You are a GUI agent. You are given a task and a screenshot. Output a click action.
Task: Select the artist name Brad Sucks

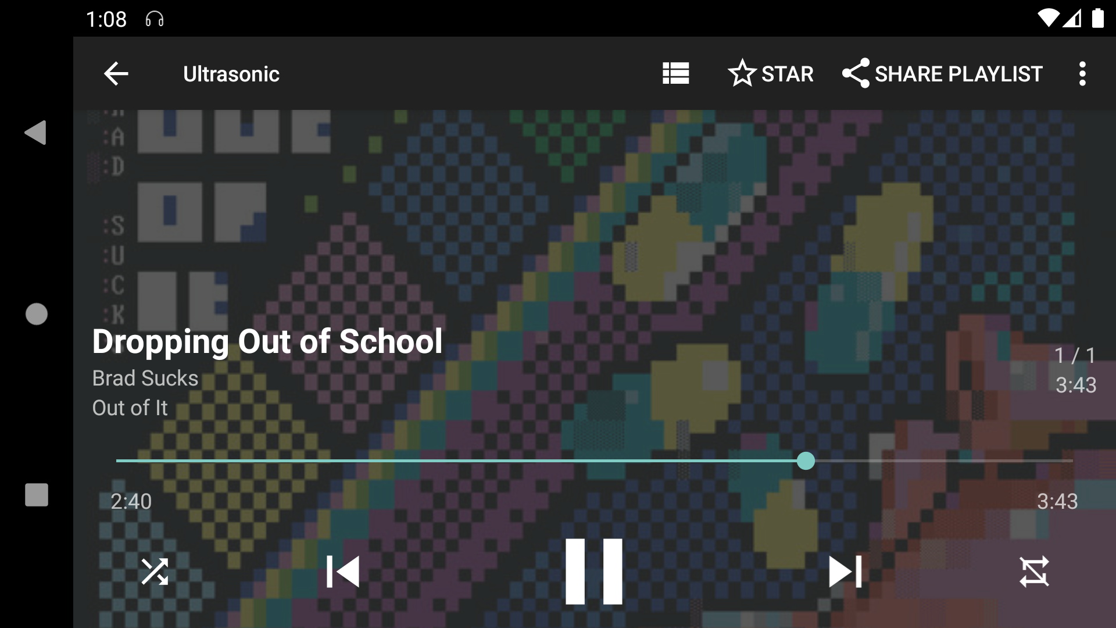145,378
